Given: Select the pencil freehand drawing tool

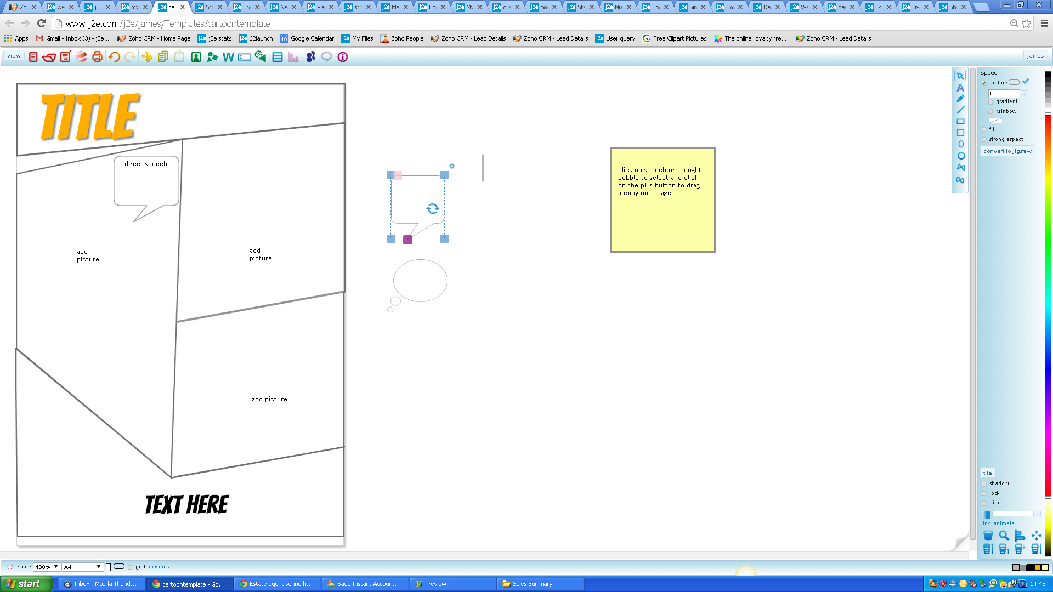Looking at the screenshot, I should coord(960,99).
